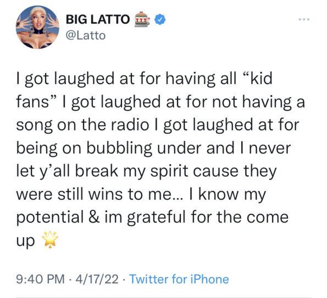
Task: Click the word "grateful" in the tweet
Action: [x=156, y=218]
